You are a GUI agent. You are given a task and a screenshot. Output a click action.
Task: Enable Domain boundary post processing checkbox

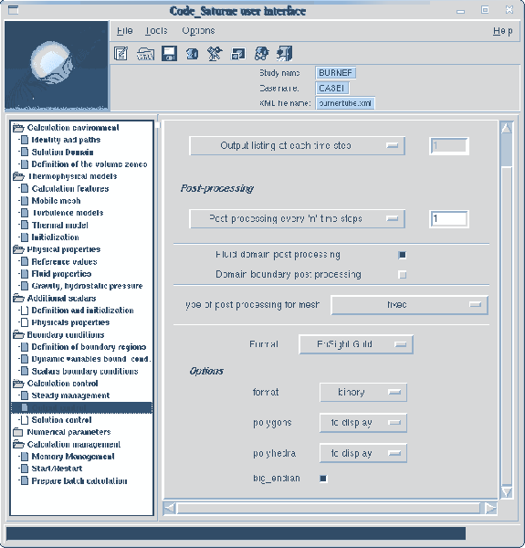403,275
